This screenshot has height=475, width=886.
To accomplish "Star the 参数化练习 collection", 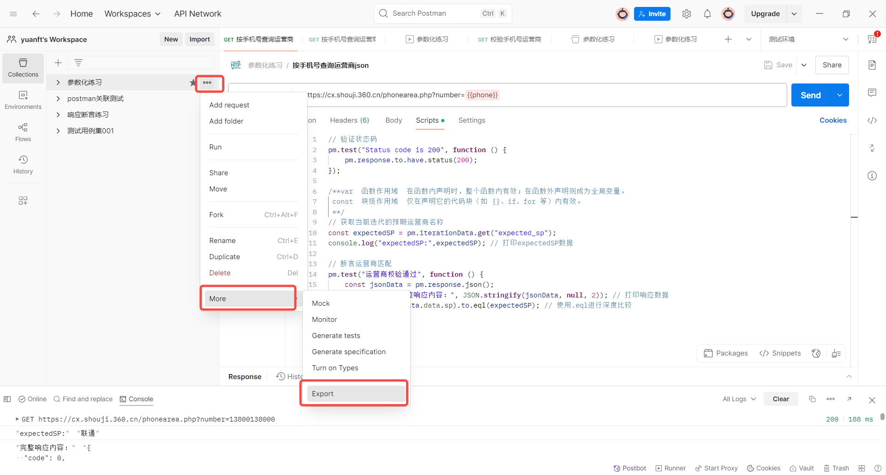I will [192, 83].
